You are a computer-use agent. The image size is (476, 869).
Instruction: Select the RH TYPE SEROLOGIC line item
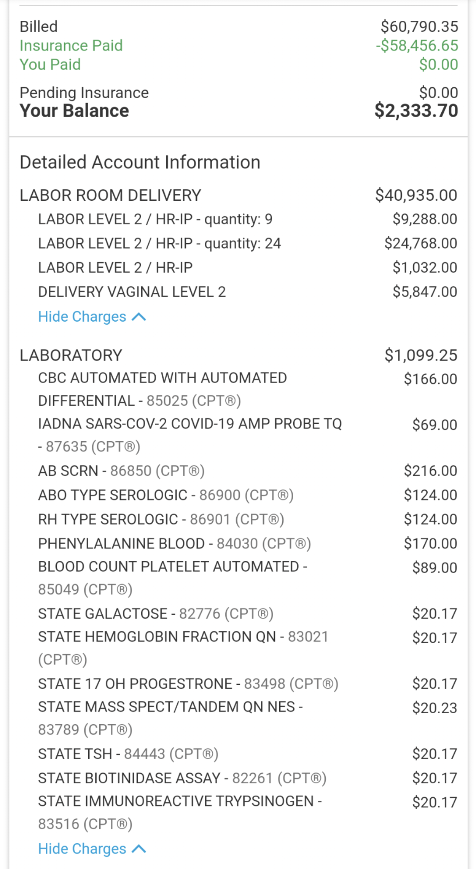point(161,519)
